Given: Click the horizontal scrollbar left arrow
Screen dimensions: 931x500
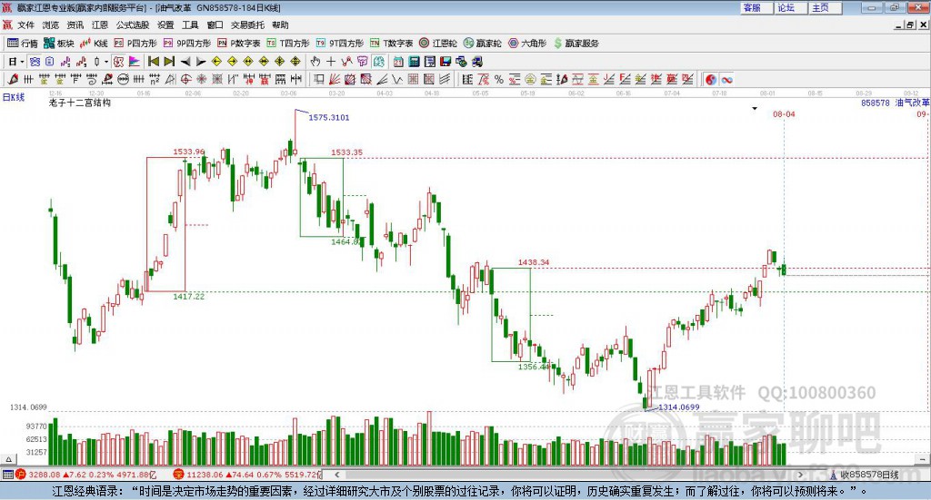Looking at the screenshot, I should (337, 474).
